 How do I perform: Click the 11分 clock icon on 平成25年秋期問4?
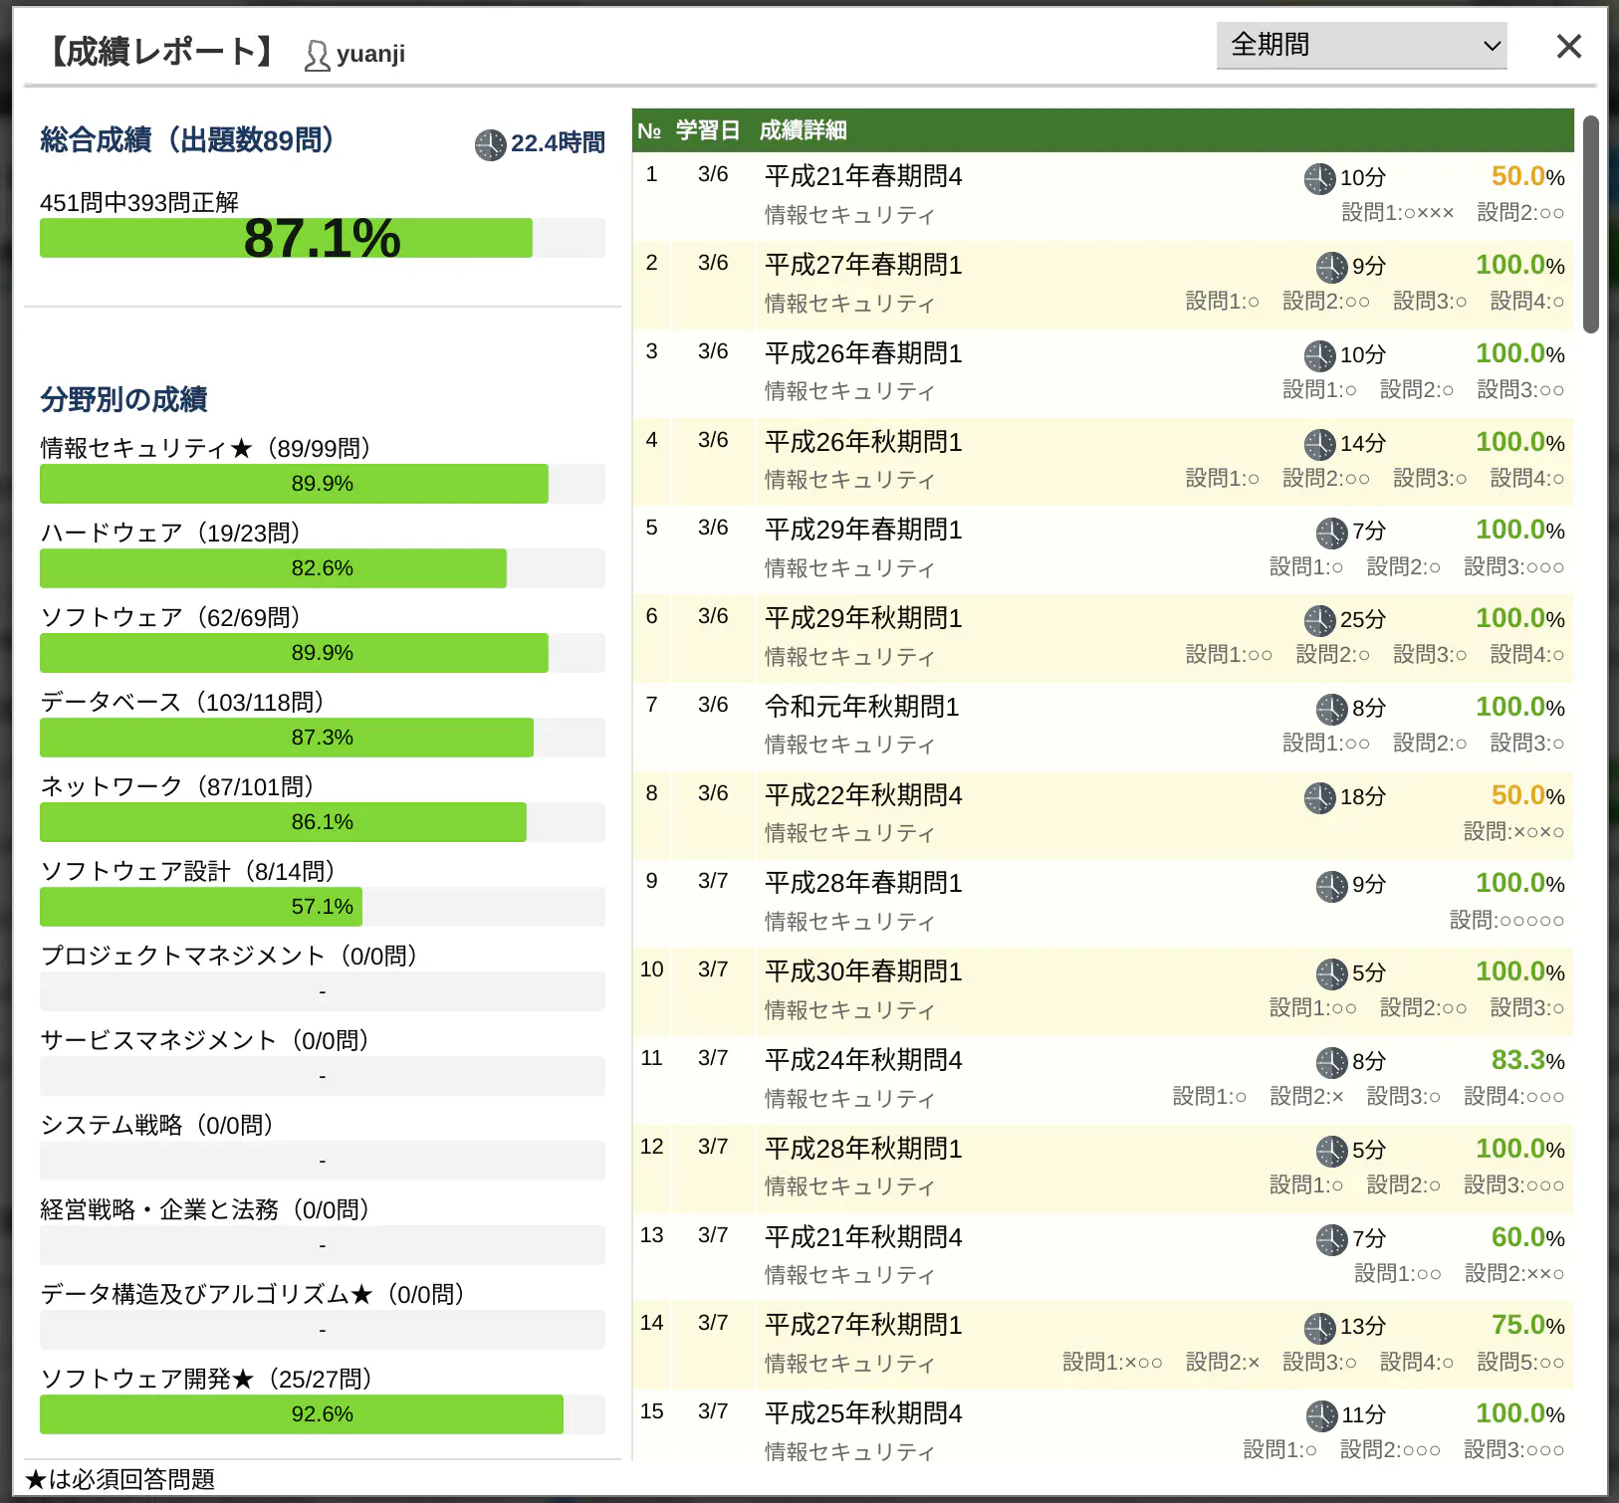(1320, 1415)
